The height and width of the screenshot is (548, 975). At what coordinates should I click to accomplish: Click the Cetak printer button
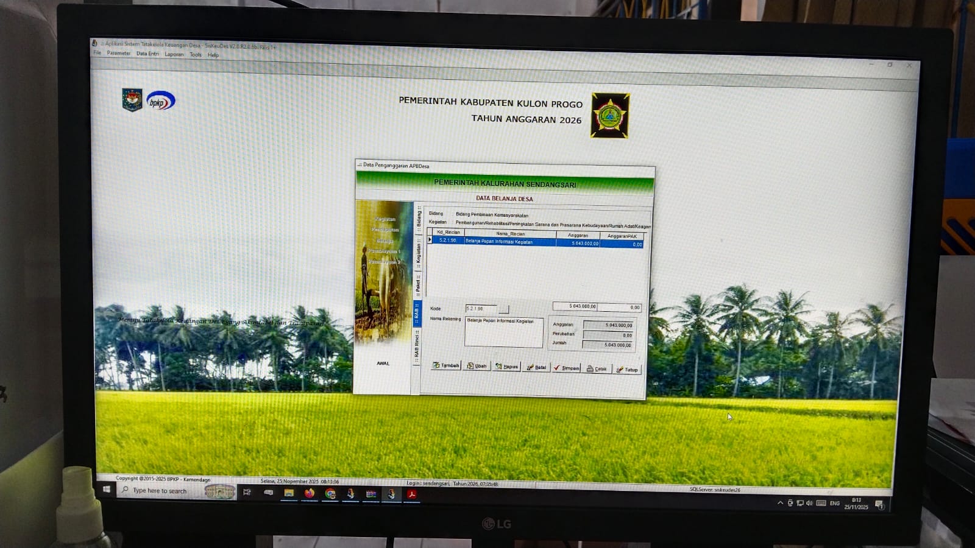597,369
